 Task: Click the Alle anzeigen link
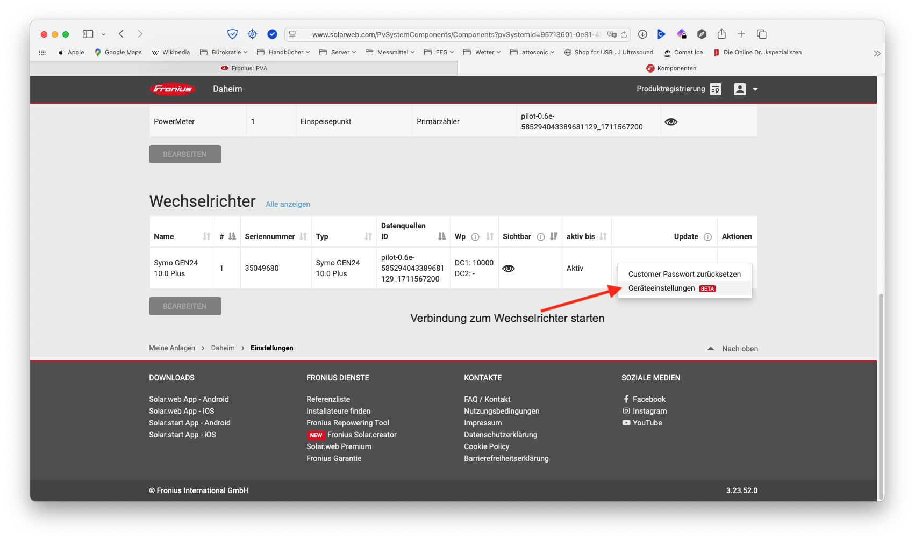pos(288,204)
